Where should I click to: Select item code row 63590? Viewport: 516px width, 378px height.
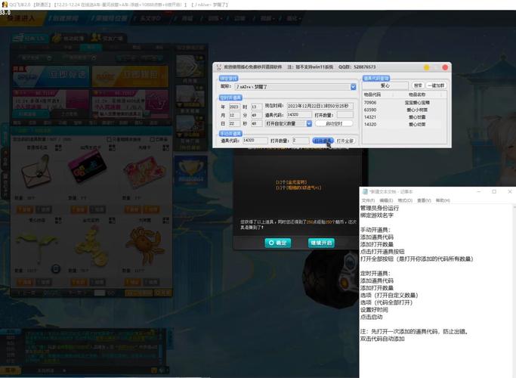pyautogui.click(x=404, y=110)
